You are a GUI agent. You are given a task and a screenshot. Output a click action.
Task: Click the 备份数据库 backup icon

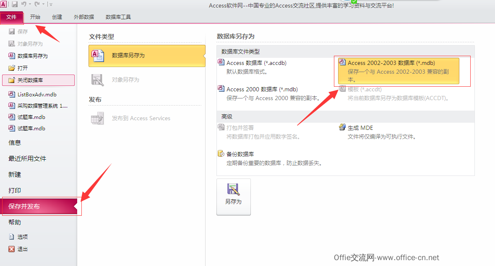(x=221, y=153)
